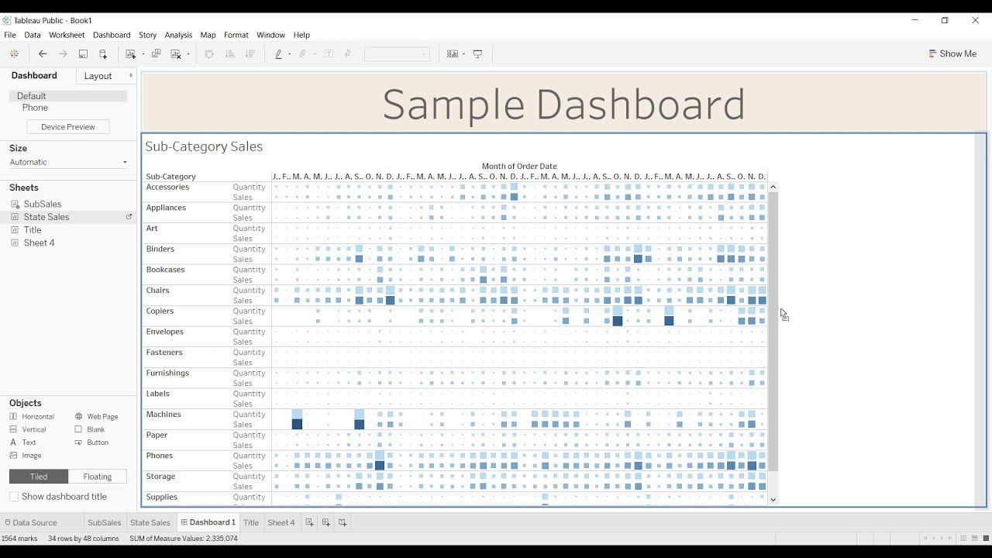Click the Web Page object
Viewport: 992px width, 558px height.
pyautogui.click(x=96, y=416)
